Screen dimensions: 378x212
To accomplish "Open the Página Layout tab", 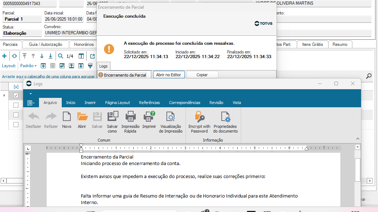I will coord(117,103).
